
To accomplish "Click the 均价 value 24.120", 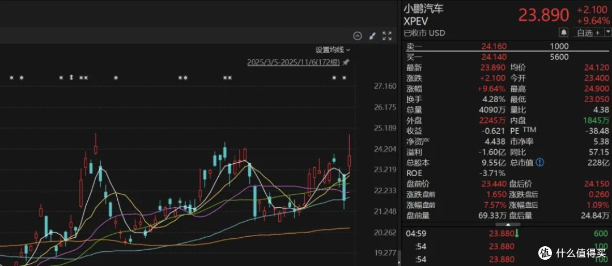I will [596, 68].
